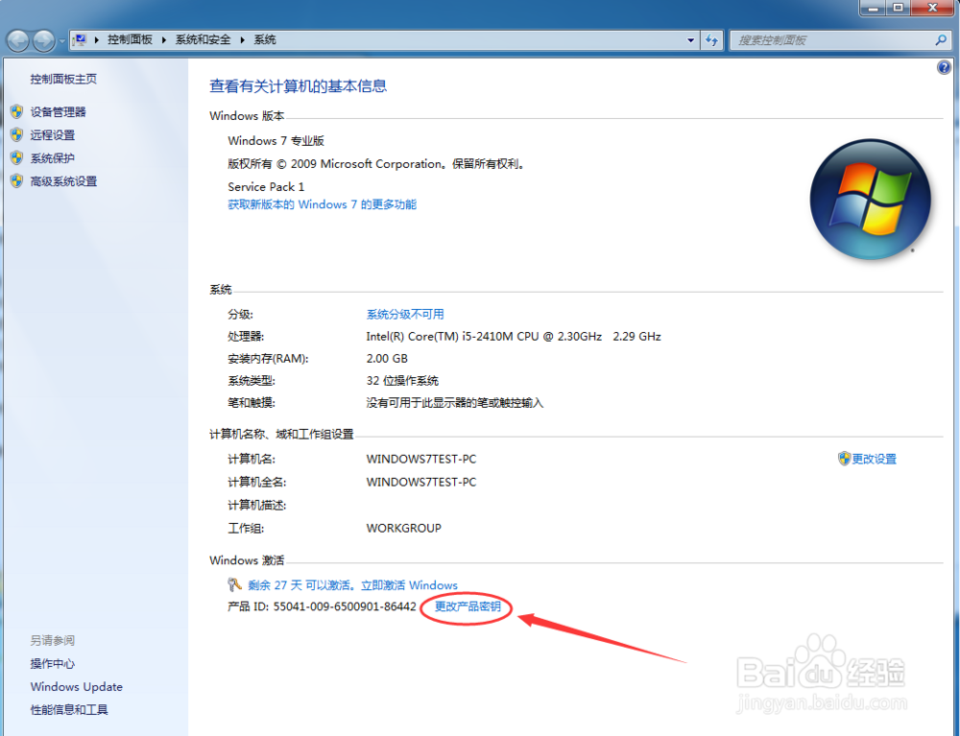Viewport: 960px width, 736px height.
Task: Select 系统 in the address breadcrumb
Action: click(x=265, y=39)
